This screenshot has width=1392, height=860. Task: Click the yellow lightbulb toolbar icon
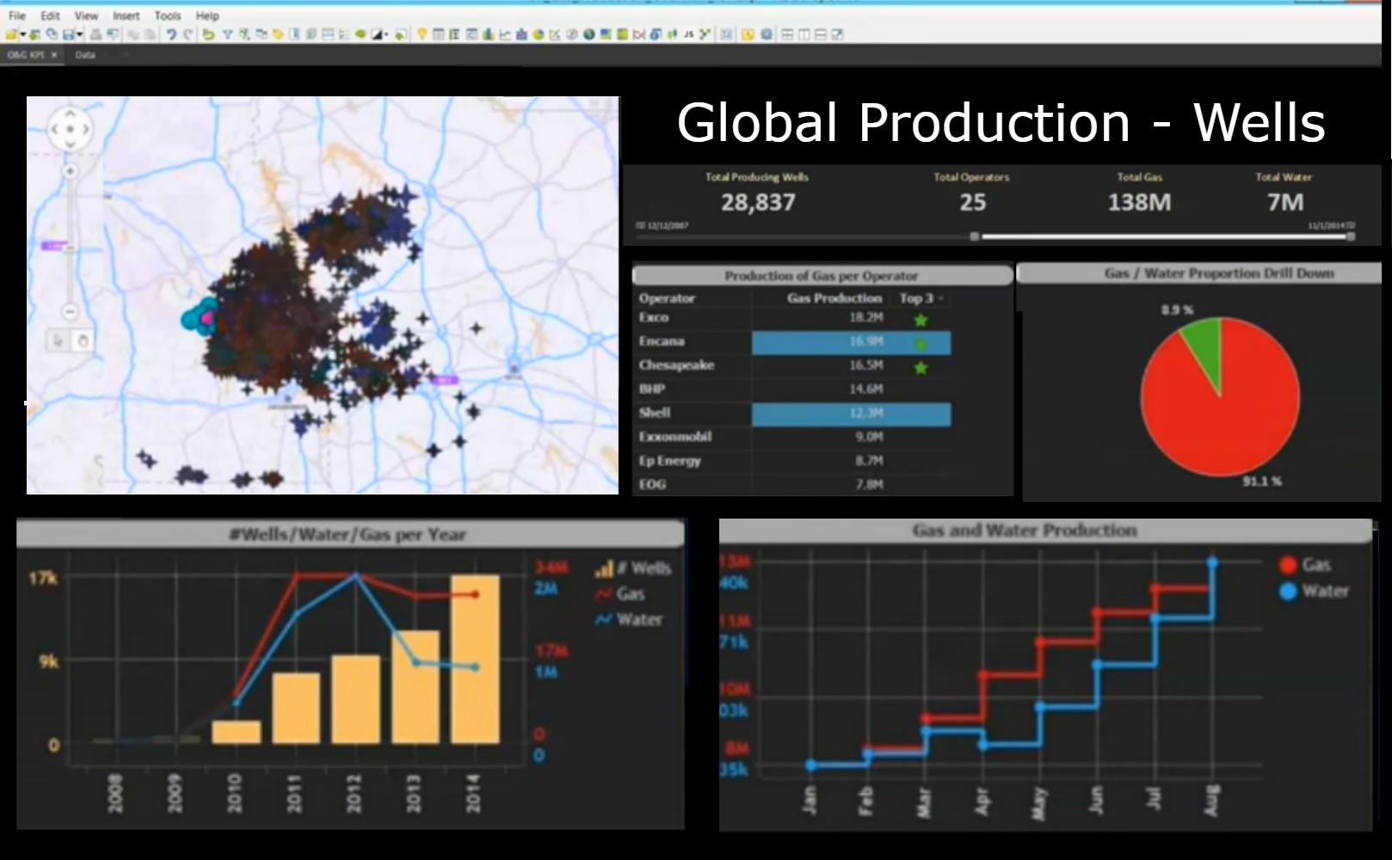(422, 34)
